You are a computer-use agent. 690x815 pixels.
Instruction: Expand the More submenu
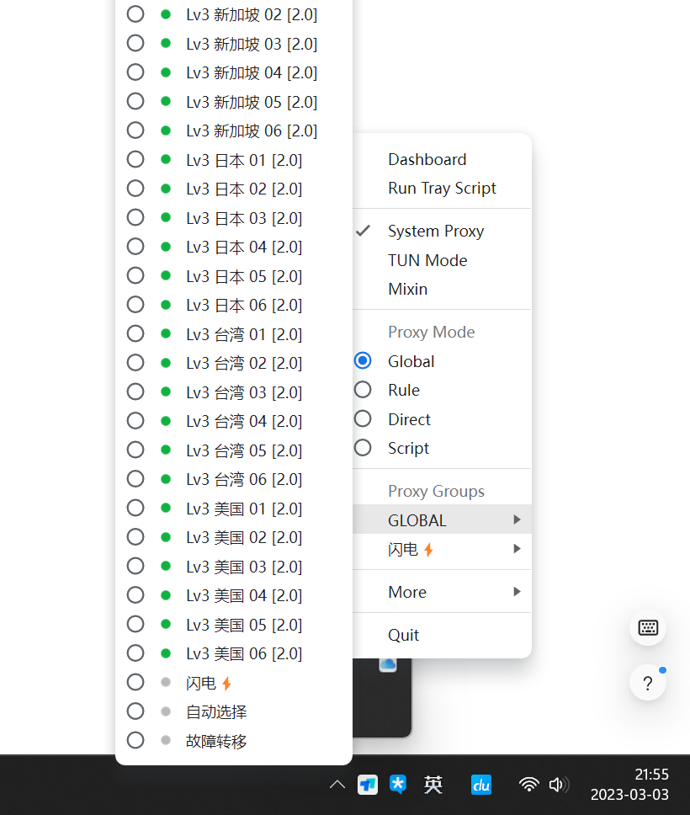pos(442,592)
